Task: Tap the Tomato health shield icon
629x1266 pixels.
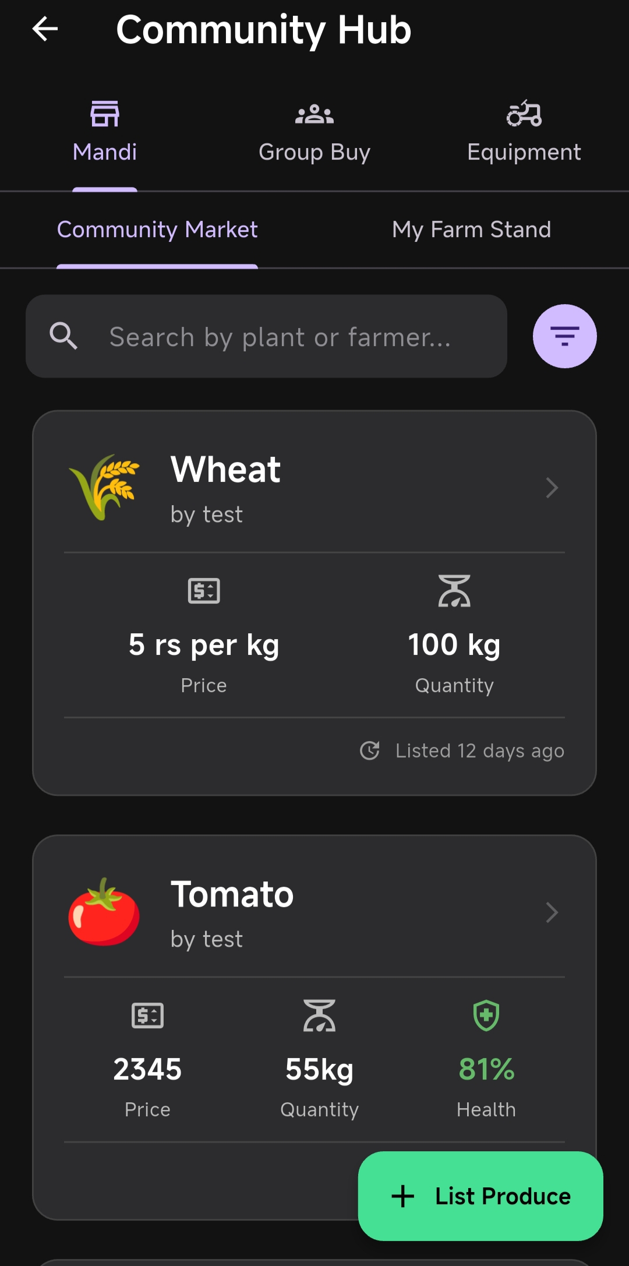Action: pos(486,1015)
